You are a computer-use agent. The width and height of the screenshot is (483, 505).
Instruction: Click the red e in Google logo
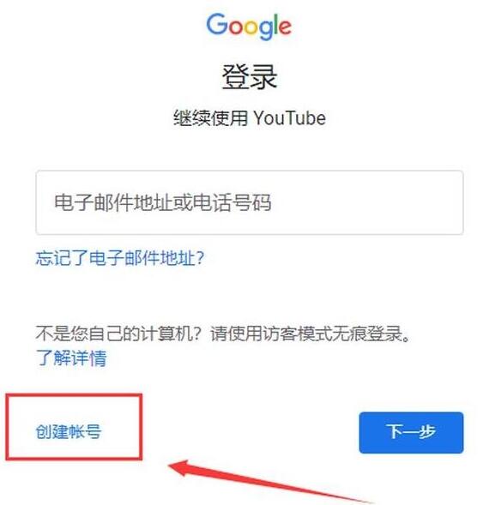point(285,27)
